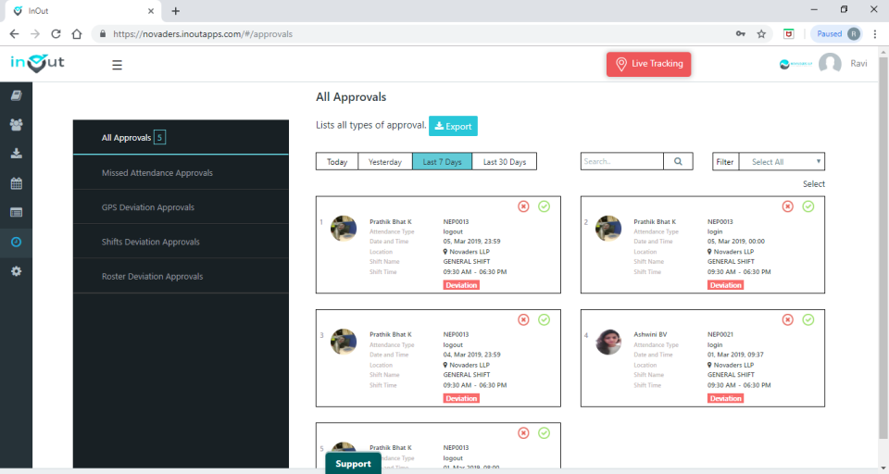Click Prathik Bhat K photo in card 1
Screen dimensions: 889x474
pyautogui.click(x=344, y=228)
